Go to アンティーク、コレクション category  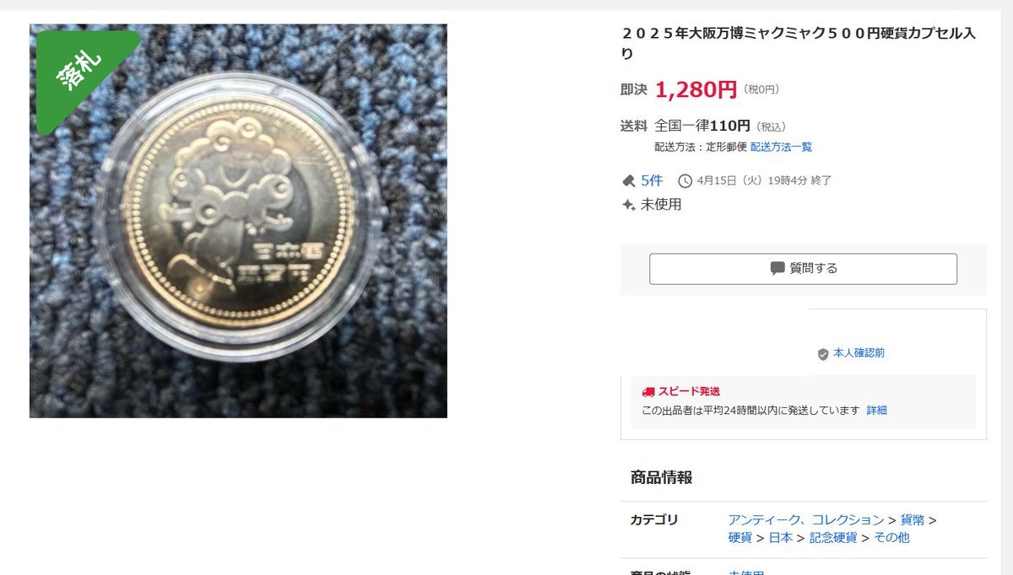coord(805,520)
